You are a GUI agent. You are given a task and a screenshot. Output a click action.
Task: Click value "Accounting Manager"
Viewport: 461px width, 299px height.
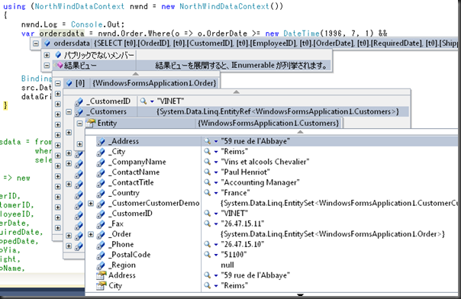click(x=260, y=182)
